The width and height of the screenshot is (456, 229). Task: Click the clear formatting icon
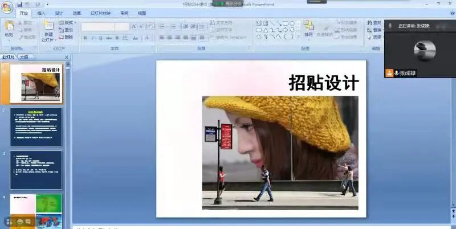[x=150, y=26]
